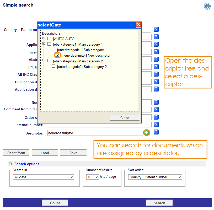Image resolution: width=214 pixels, height=210 pixels.
Task: Open the page help icon beside Simple search
Action: point(207,6)
